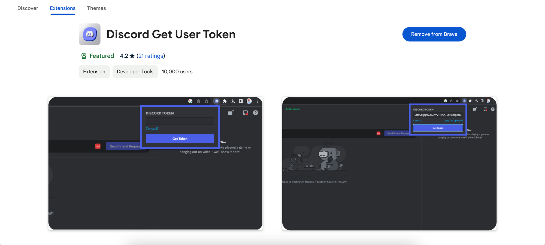Click the rating star icon
Image resolution: width=545 pixels, height=245 pixels.
tap(132, 56)
